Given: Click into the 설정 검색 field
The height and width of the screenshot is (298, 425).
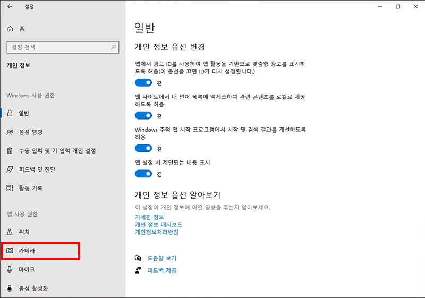Looking at the screenshot, I should [x=63, y=47].
